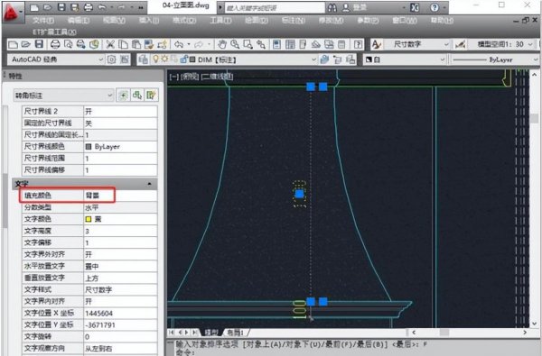Click the Text Style icon beside 尺寸数字
Viewport: 542px width, 356px height.
click(376, 44)
